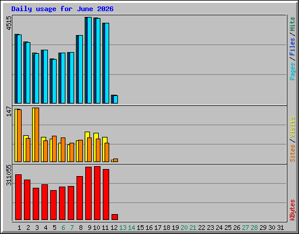Viewport: 299px width, 234px height.
Task: Click day label 31 on the x-axis
Action: pos(280,228)
